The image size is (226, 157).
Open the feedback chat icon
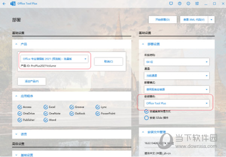(171, 3)
